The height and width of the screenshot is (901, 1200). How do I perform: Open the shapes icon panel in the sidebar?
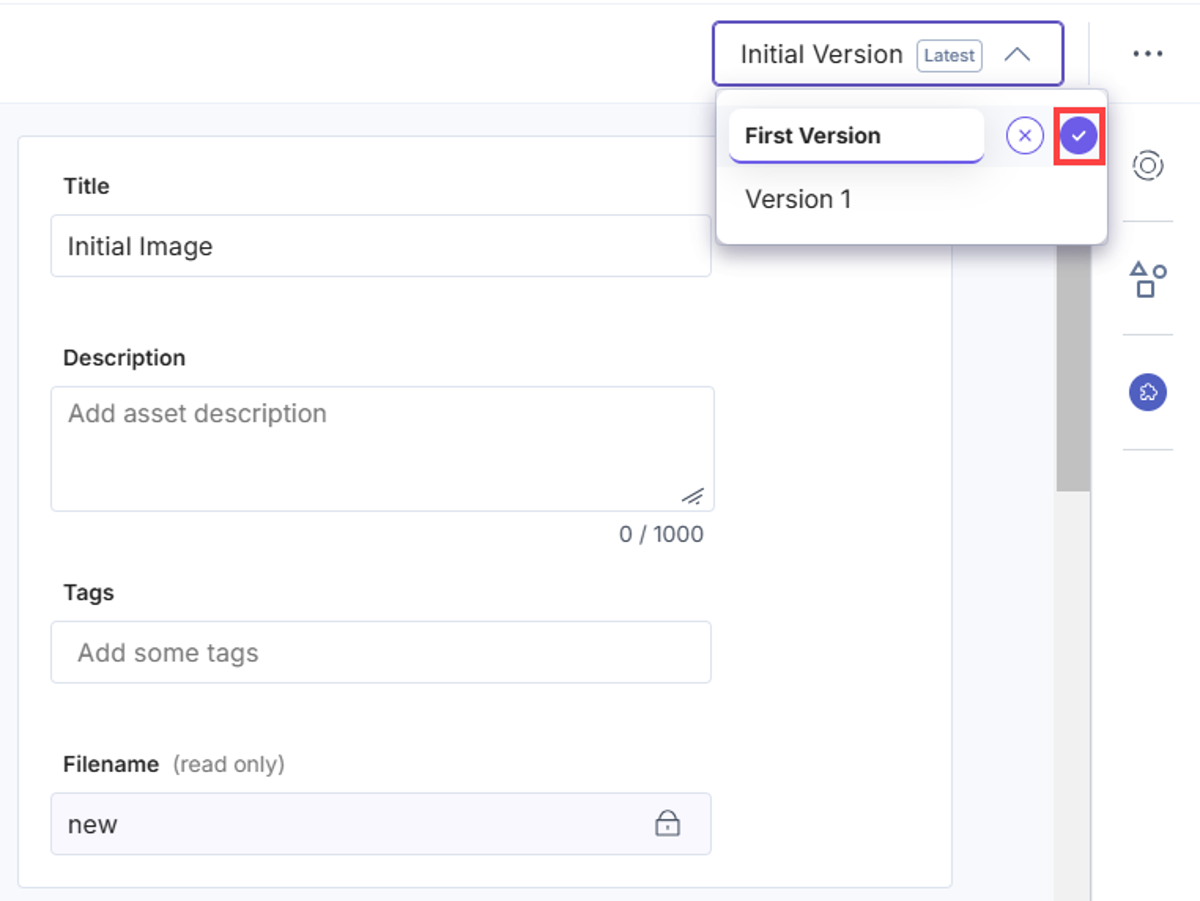coord(1147,279)
